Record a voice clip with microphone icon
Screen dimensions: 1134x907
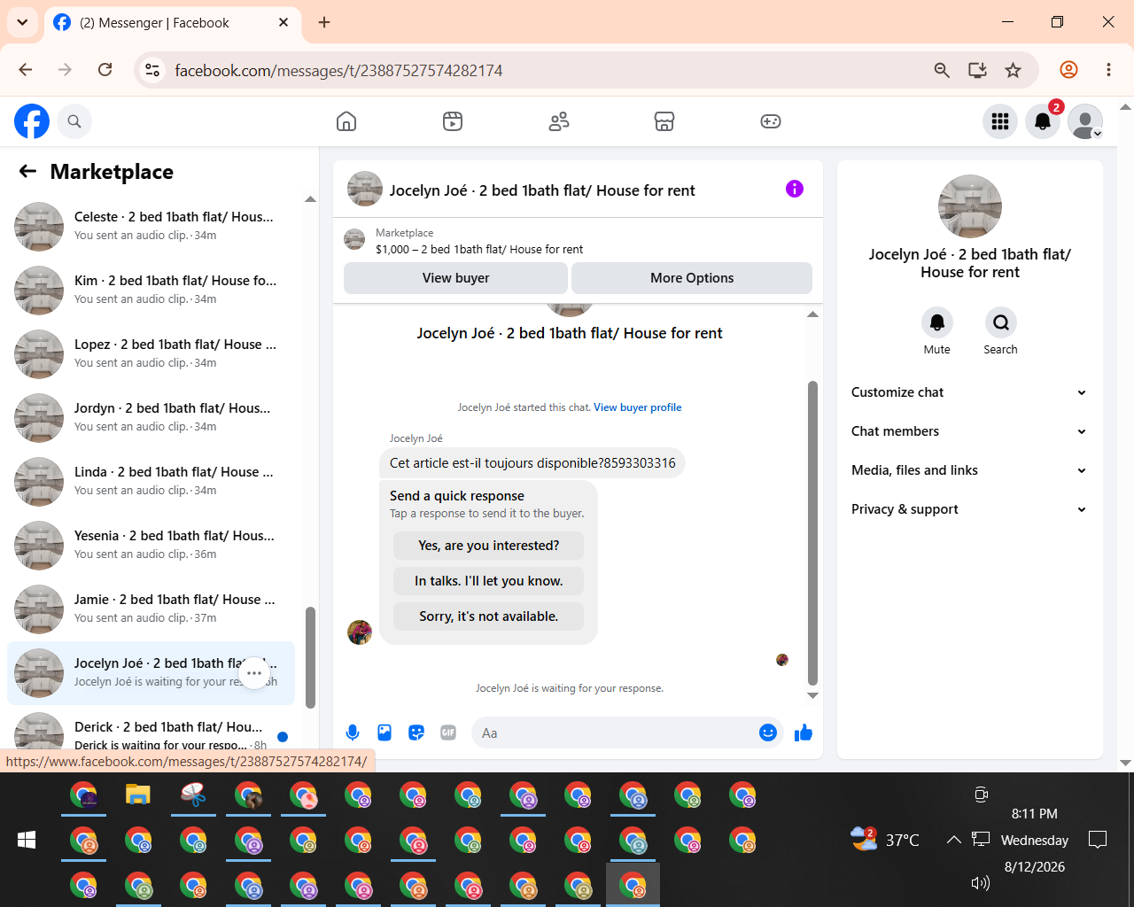coord(353,733)
